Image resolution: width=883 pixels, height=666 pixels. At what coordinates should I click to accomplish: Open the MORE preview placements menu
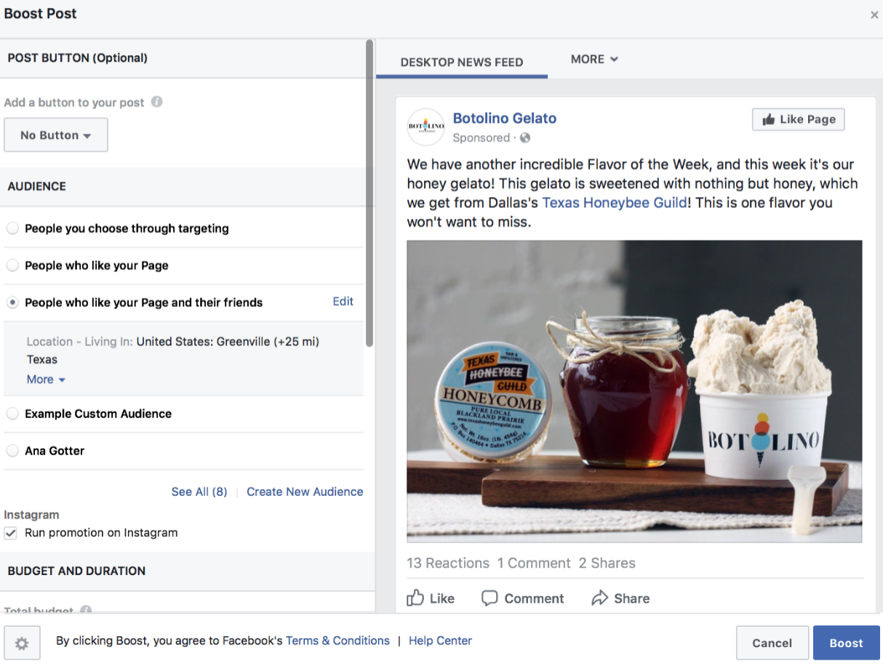pyautogui.click(x=594, y=60)
